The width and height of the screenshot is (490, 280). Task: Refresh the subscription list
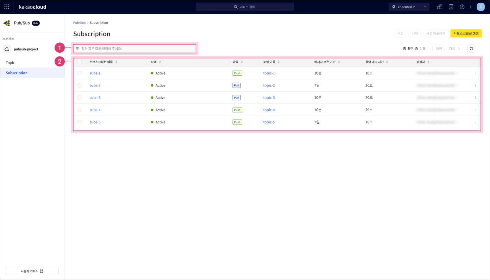(471, 49)
